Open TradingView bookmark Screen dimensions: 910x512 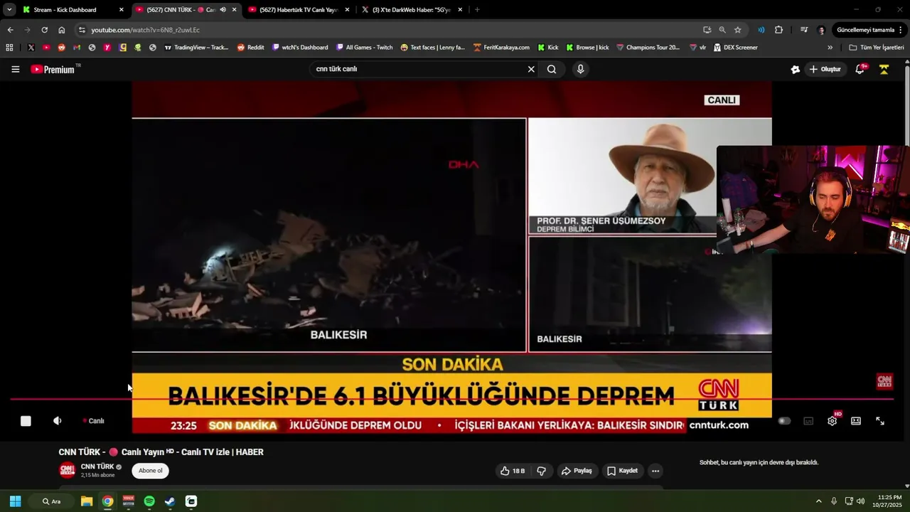click(x=196, y=48)
